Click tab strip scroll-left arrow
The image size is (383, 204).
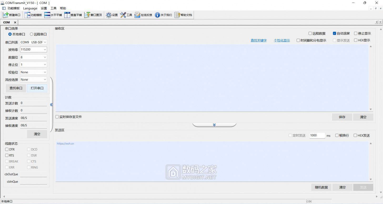tap(376, 22)
